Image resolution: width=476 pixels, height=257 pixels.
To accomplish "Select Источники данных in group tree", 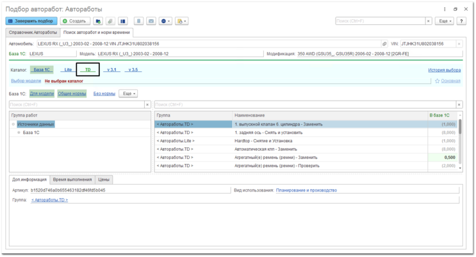I will point(36,124).
